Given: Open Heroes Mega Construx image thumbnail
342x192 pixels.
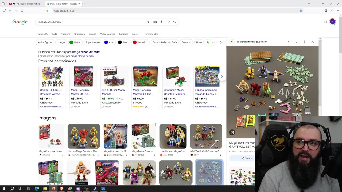Looking at the screenshot, I should [84, 136].
